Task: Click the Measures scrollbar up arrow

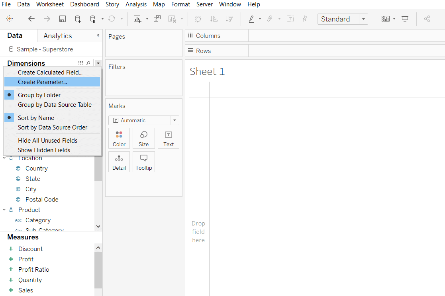Action: tap(98, 248)
